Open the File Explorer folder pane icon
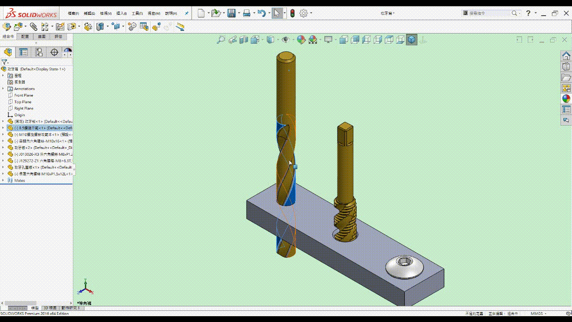Screen dimensions: 572x322 tap(566, 77)
